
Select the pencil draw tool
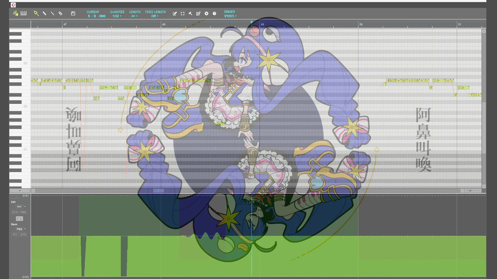(x=45, y=13)
